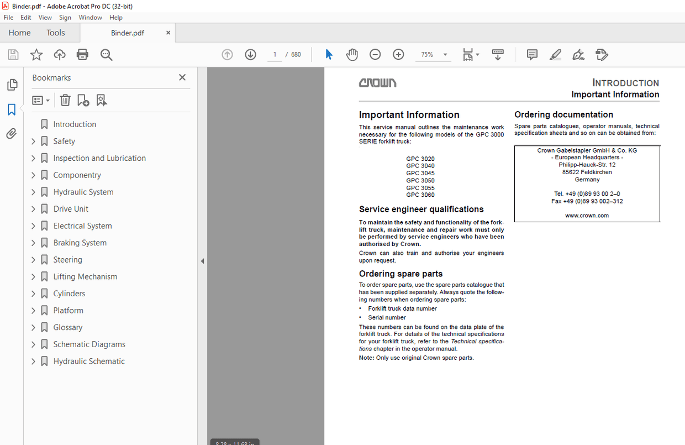685x445 pixels.
Task: Toggle the Bookmarks panel visibility
Action: pos(12,109)
